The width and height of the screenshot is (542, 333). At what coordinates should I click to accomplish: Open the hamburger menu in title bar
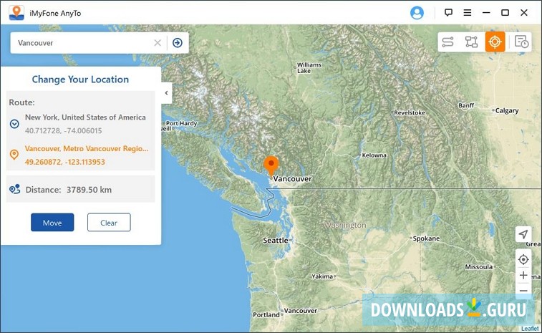(467, 12)
